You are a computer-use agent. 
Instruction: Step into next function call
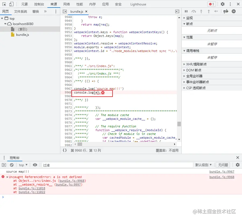(201, 11)
